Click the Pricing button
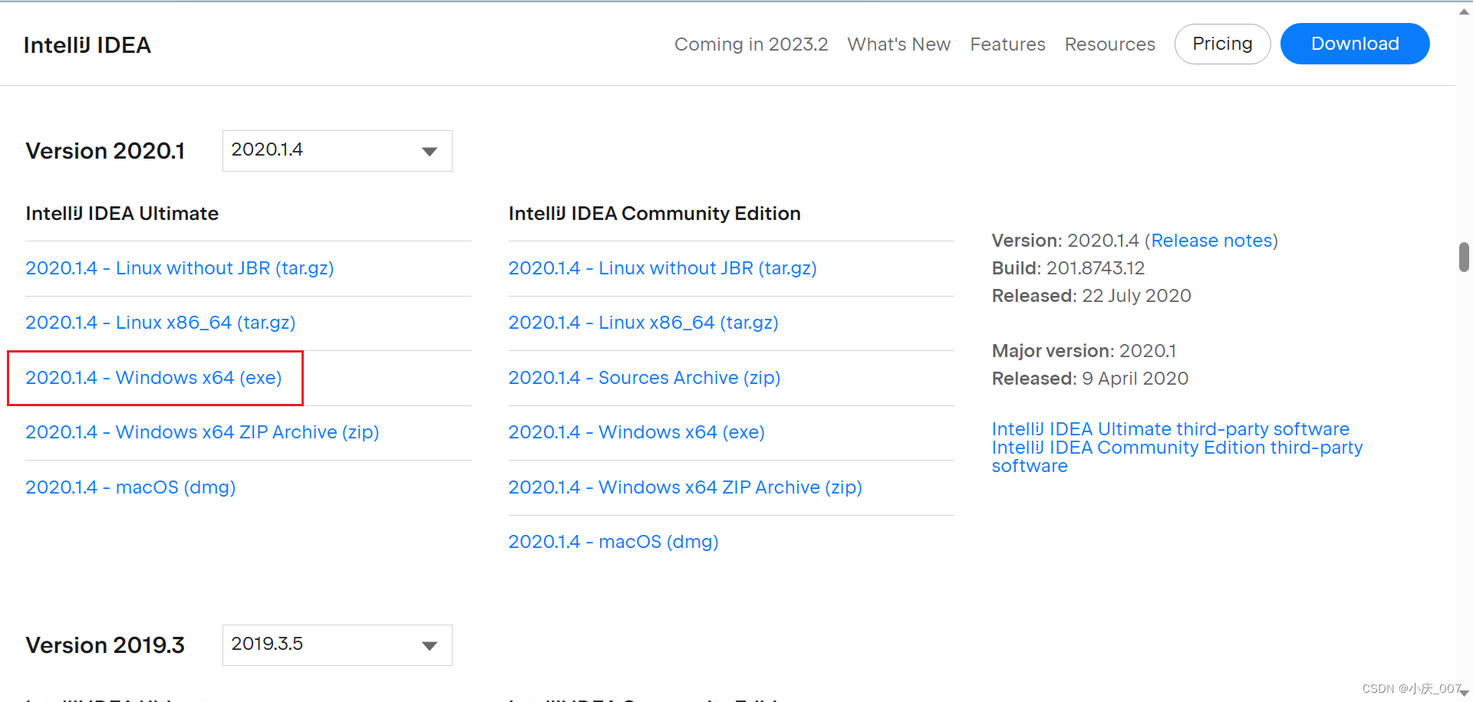 coord(1221,44)
